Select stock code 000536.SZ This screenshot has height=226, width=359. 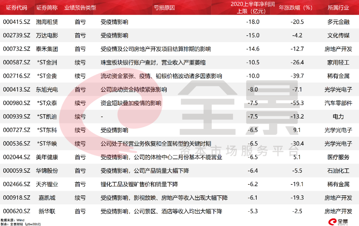point(17,144)
